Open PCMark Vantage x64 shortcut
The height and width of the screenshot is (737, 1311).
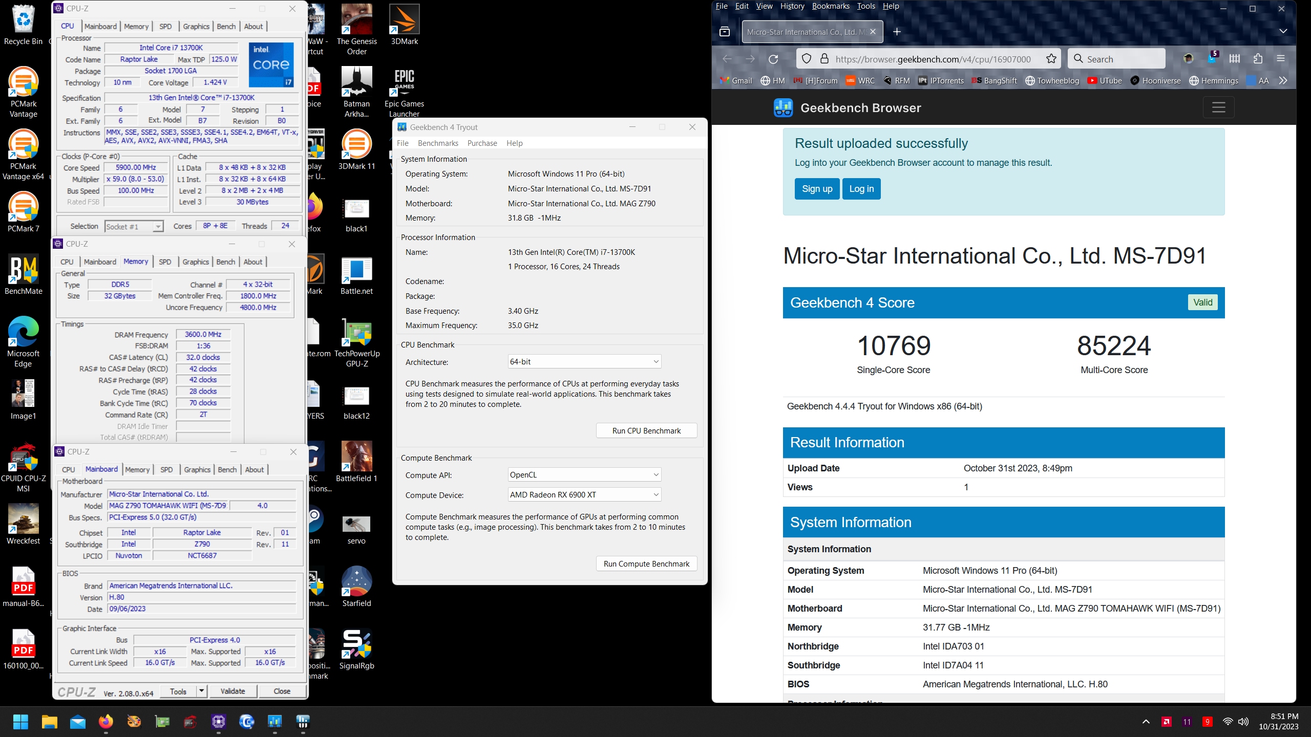(23, 155)
